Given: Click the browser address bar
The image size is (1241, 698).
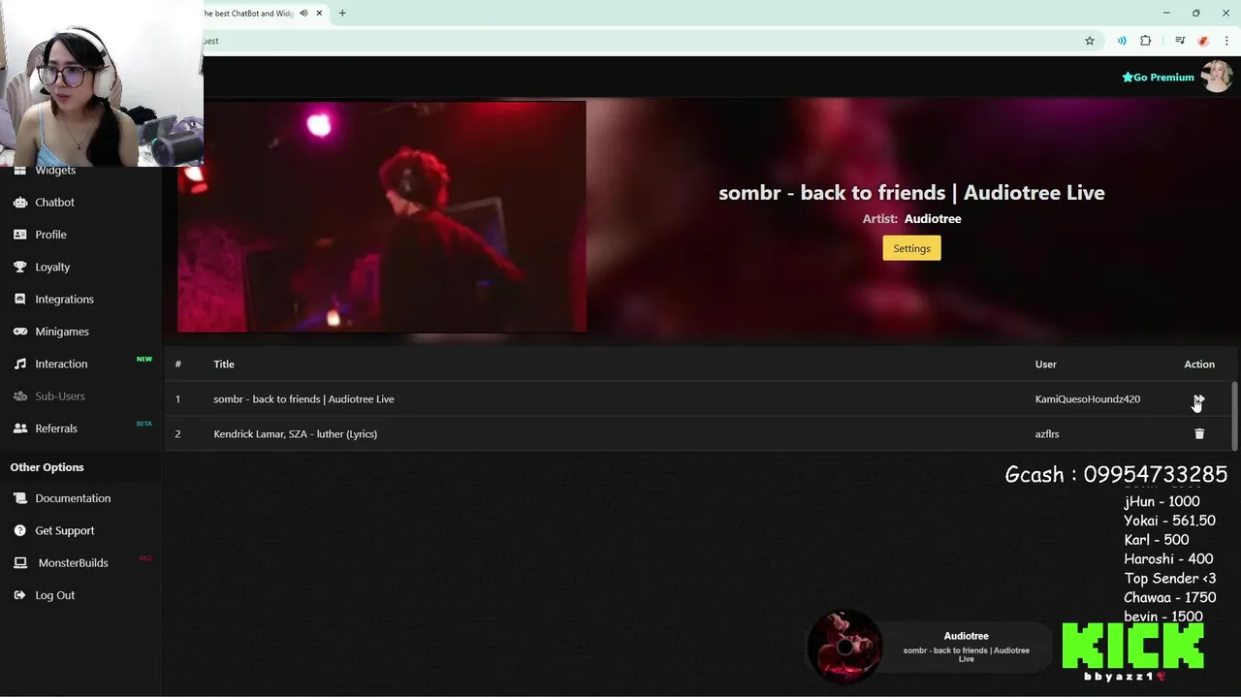Looking at the screenshot, I should [640, 41].
